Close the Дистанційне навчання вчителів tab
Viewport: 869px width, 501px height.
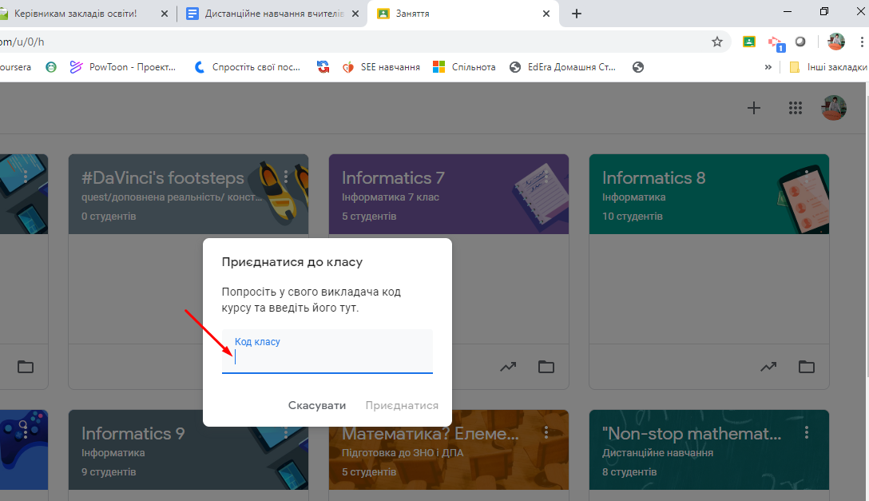point(355,14)
